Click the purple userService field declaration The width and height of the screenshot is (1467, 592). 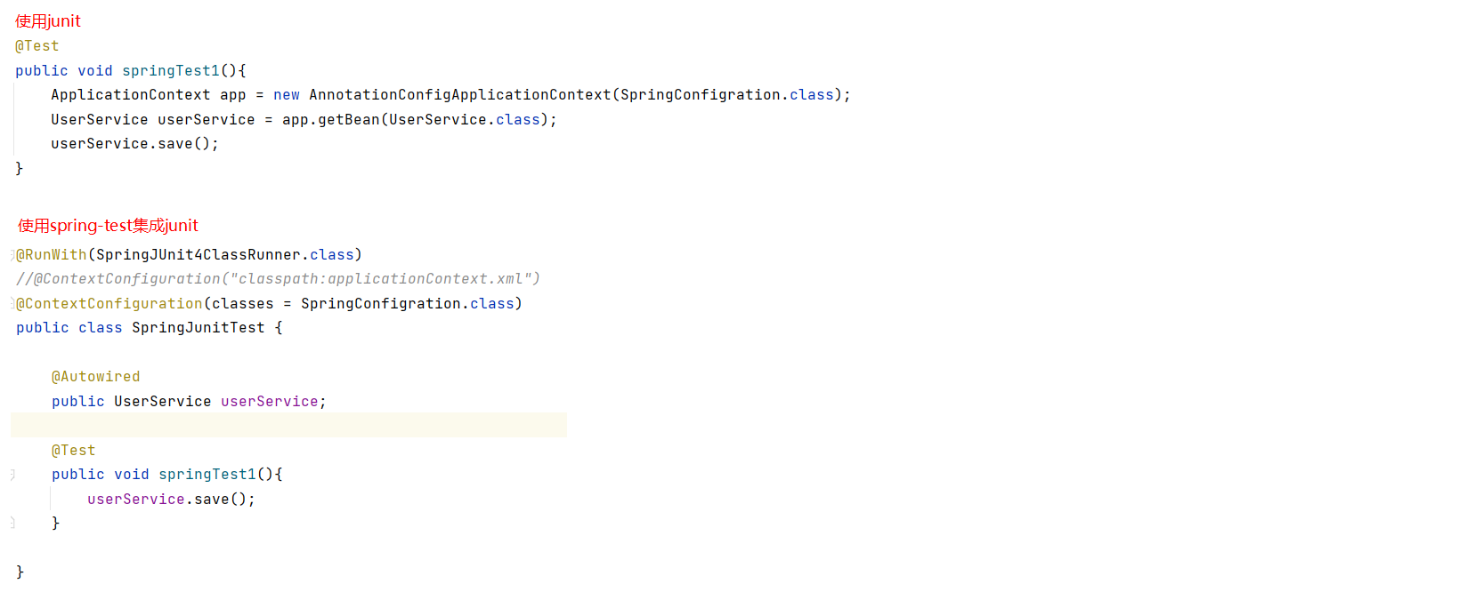(269, 402)
